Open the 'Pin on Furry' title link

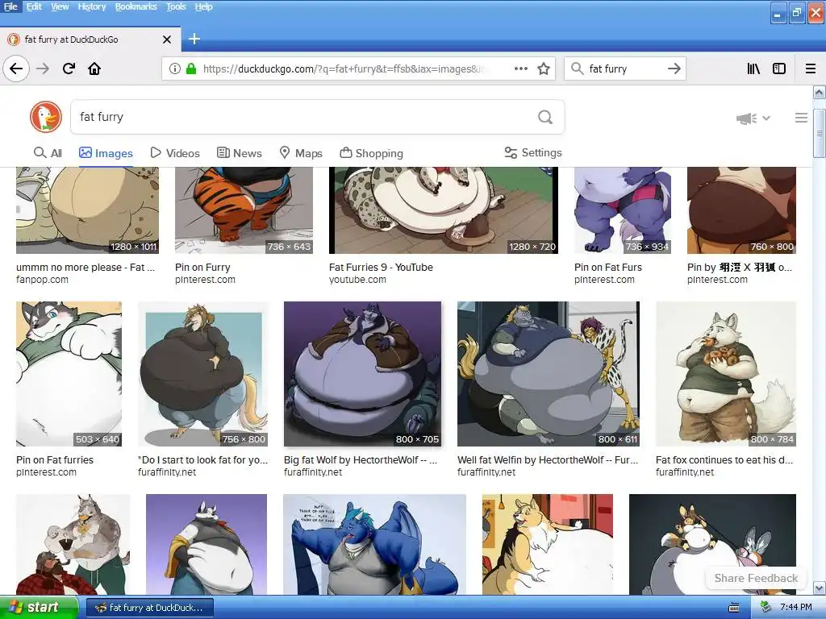pyautogui.click(x=202, y=268)
